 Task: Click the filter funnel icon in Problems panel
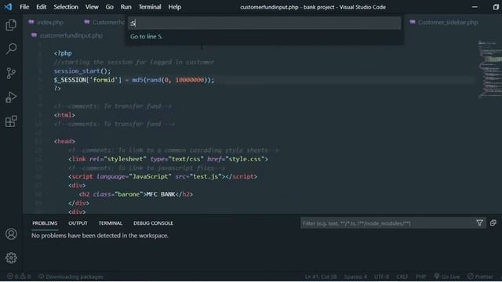(x=479, y=222)
